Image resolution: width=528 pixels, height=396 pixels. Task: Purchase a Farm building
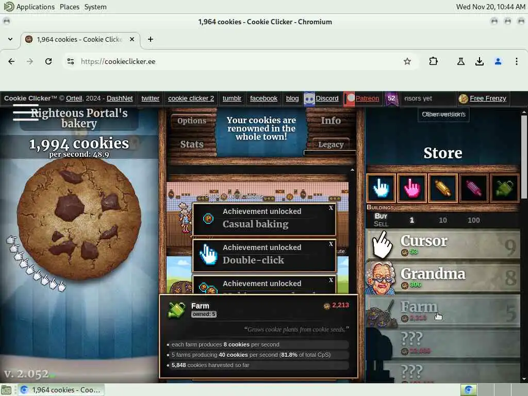click(x=443, y=310)
